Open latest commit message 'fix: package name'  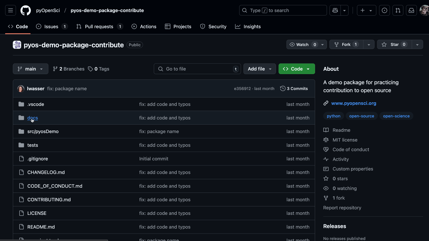click(x=67, y=88)
